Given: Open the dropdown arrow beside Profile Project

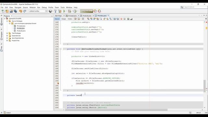Looking at the screenshot, I should pos(78,11).
